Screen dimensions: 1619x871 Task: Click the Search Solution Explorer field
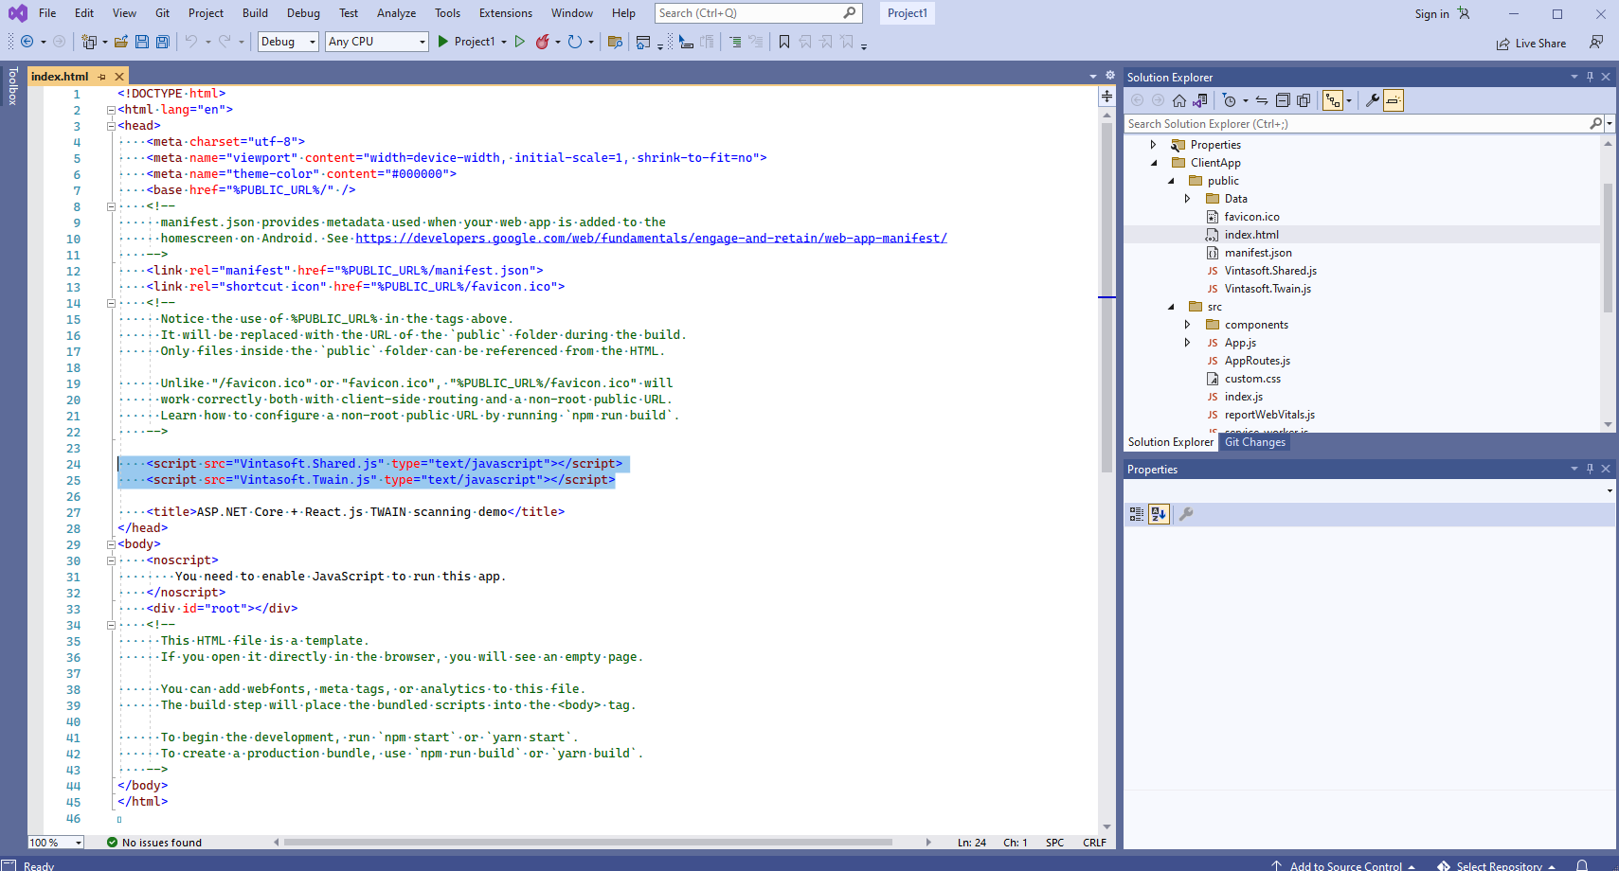[x=1357, y=124]
